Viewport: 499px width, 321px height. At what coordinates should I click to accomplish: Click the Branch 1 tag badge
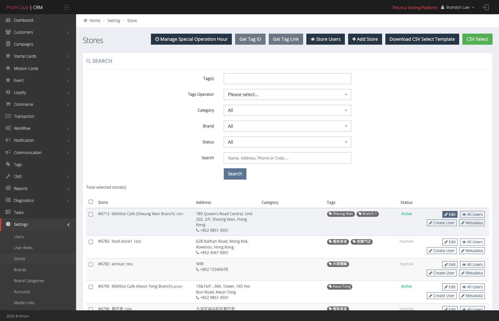[368, 214]
